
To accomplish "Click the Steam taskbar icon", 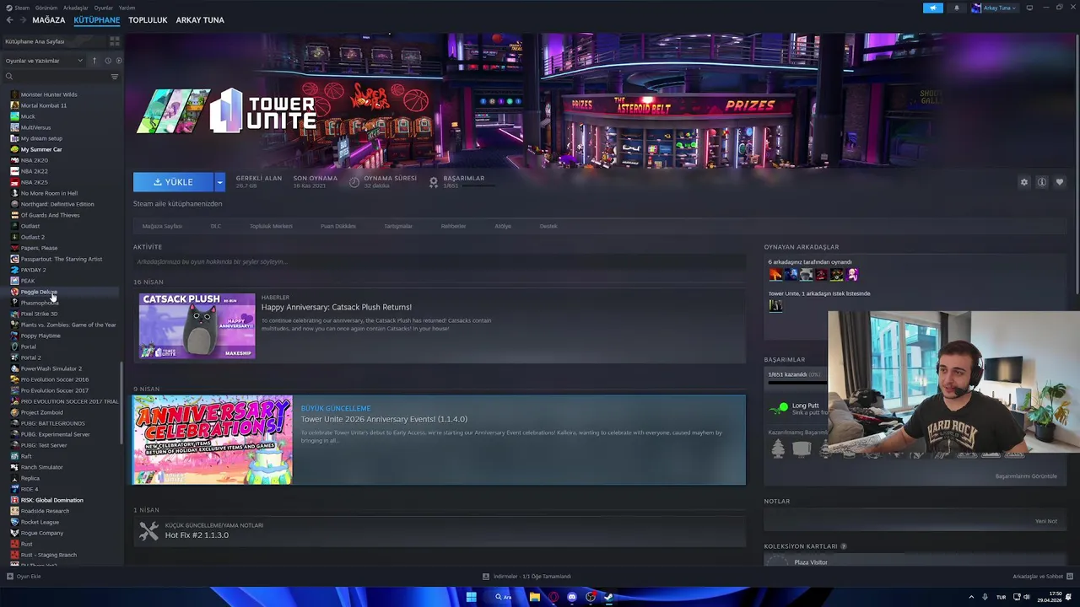I will coord(609,597).
